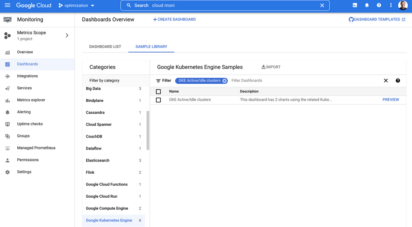Select the Sample Library tab

click(x=151, y=47)
